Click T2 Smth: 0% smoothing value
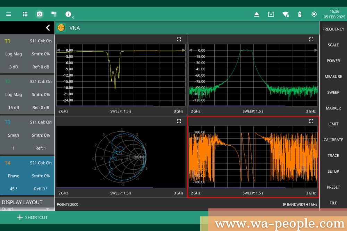 [41, 94]
